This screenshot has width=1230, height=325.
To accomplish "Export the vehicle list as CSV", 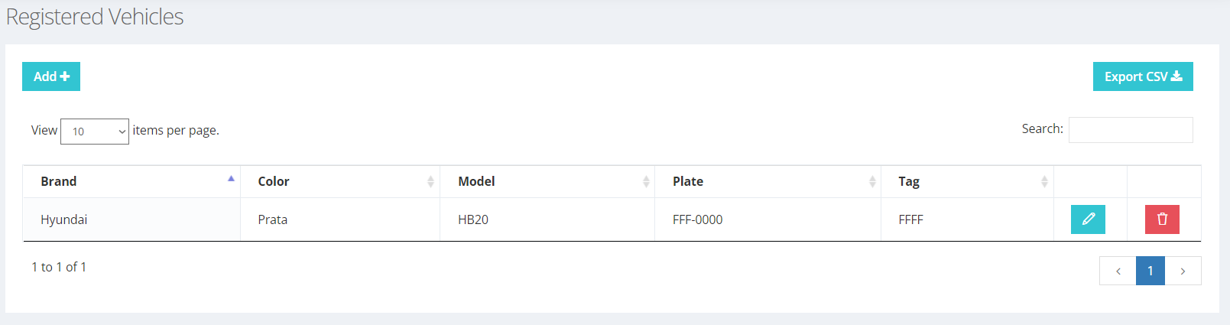I will 1143,76.
